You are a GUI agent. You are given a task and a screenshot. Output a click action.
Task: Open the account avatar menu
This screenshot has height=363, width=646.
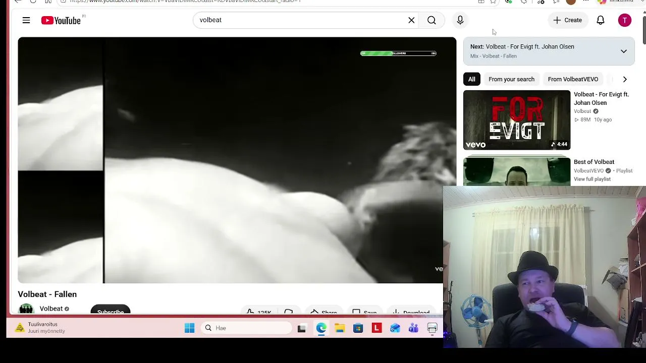click(625, 20)
